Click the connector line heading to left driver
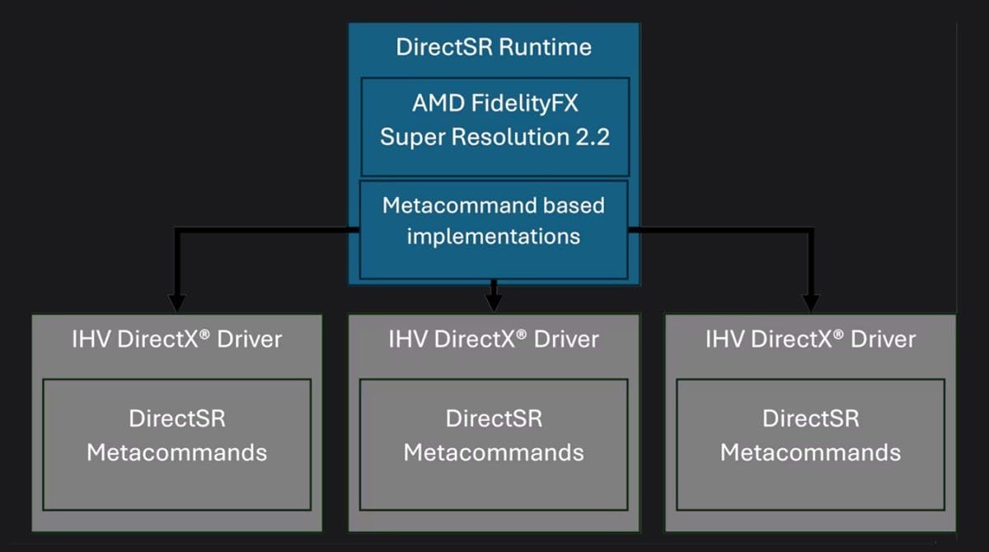This screenshot has width=989, height=552. (x=264, y=232)
